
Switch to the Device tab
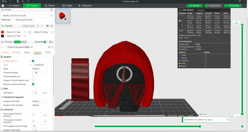pyautogui.click(x=50, y=6)
